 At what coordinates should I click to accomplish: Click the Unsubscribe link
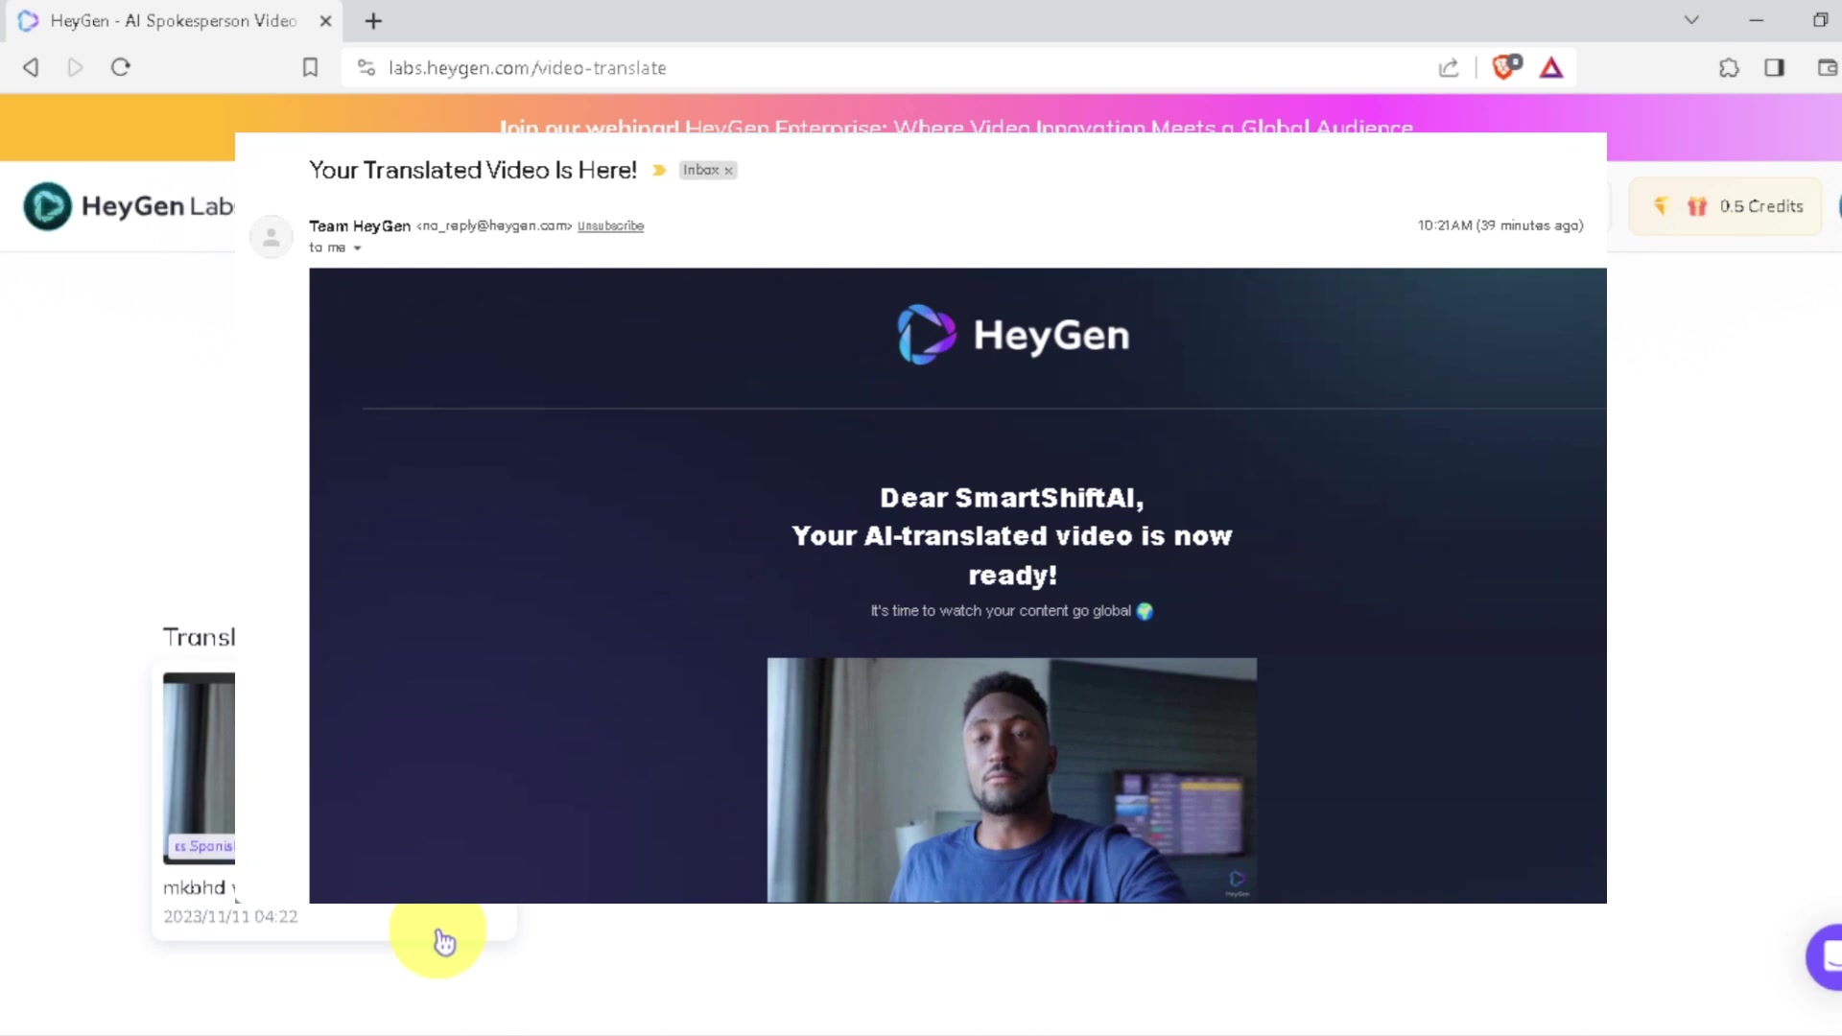tap(610, 226)
